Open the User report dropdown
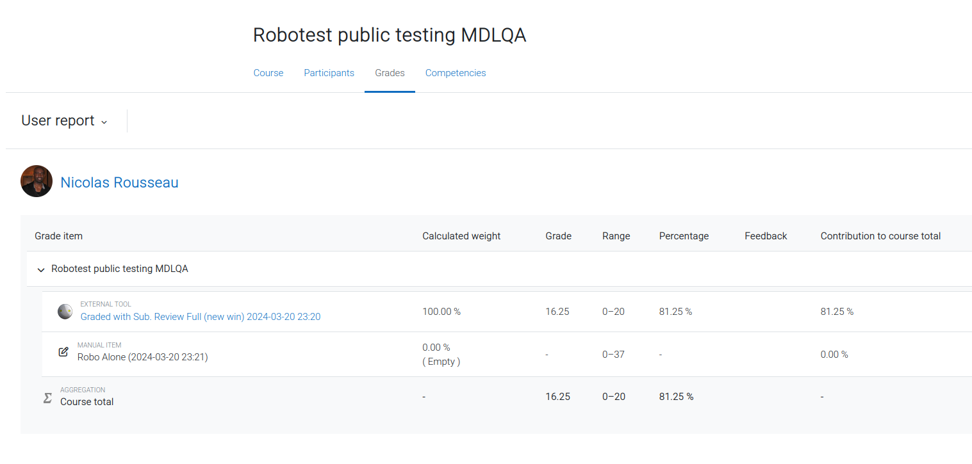Image resolution: width=972 pixels, height=464 pixels. 64,121
